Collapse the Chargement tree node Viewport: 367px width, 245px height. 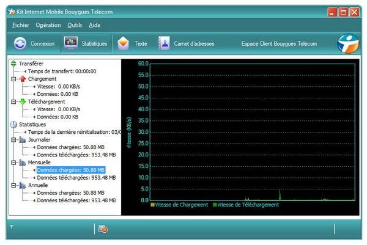13,79
